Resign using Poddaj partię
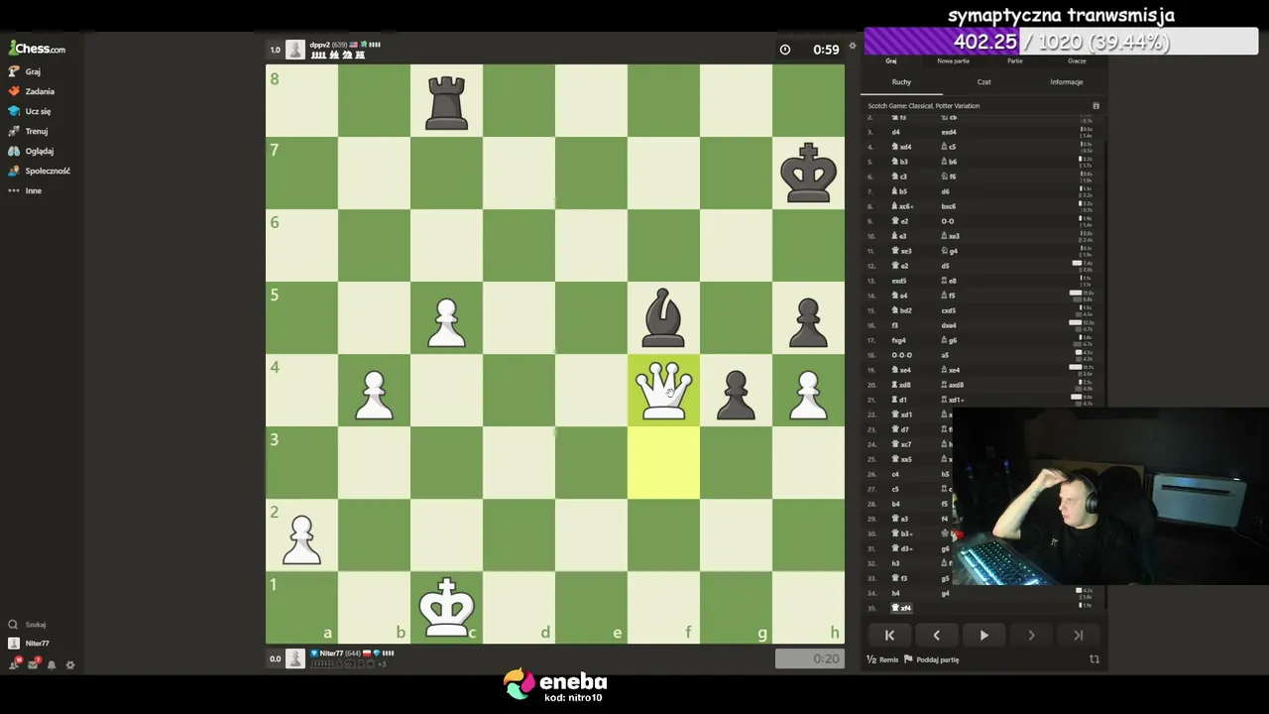Image resolution: width=1269 pixels, height=714 pixels. (931, 659)
